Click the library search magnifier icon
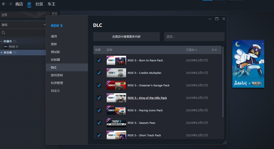The height and width of the screenshot is (149, 274). [4, 33]
